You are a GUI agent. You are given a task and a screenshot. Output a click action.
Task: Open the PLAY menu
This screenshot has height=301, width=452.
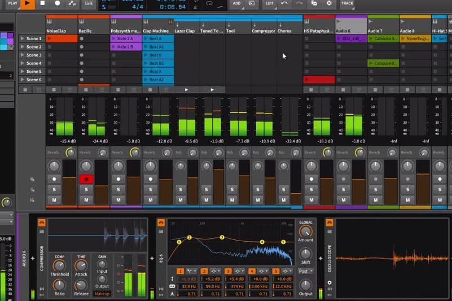pyautogui.click(x=12, y=3)
